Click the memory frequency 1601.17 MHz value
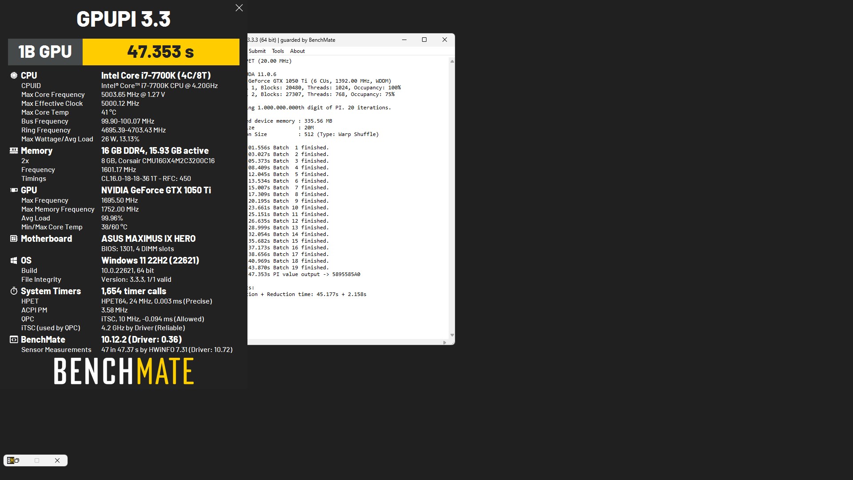Viewport: 853px width, 480px height. (x=119, y=170)
